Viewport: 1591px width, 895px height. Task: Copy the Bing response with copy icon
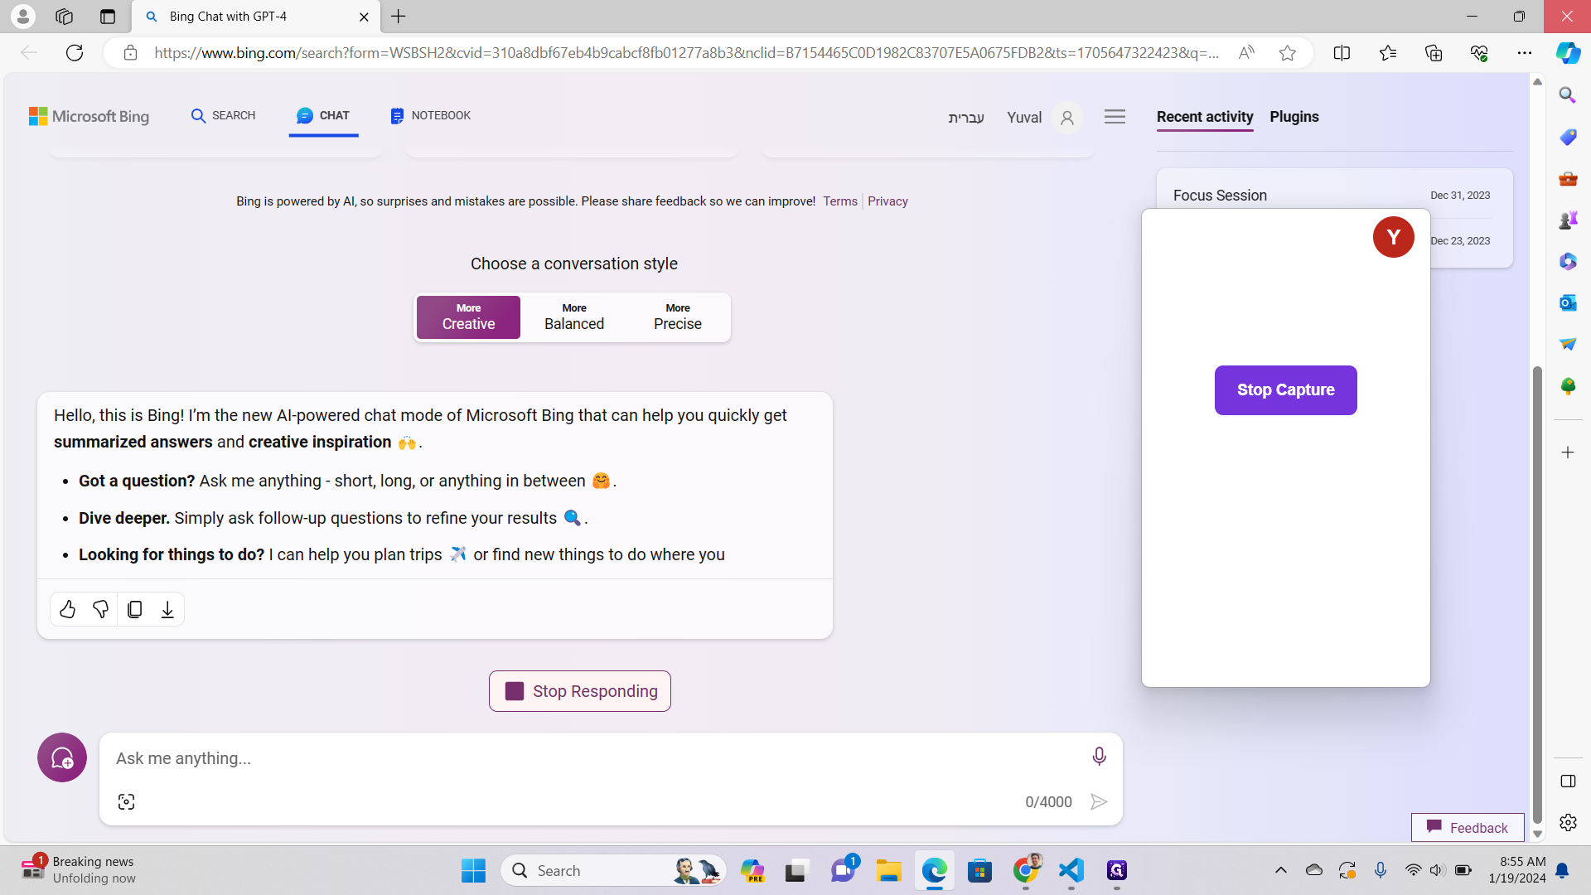tap(135, 609)
